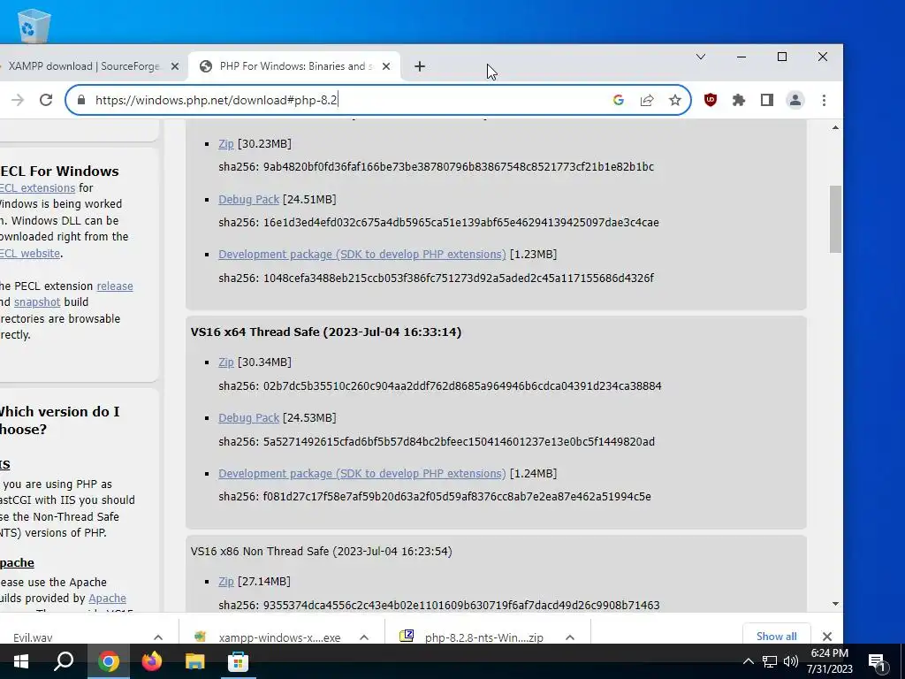Reload the page with the refresh icon
905x679 pixels.
(46, 100)
